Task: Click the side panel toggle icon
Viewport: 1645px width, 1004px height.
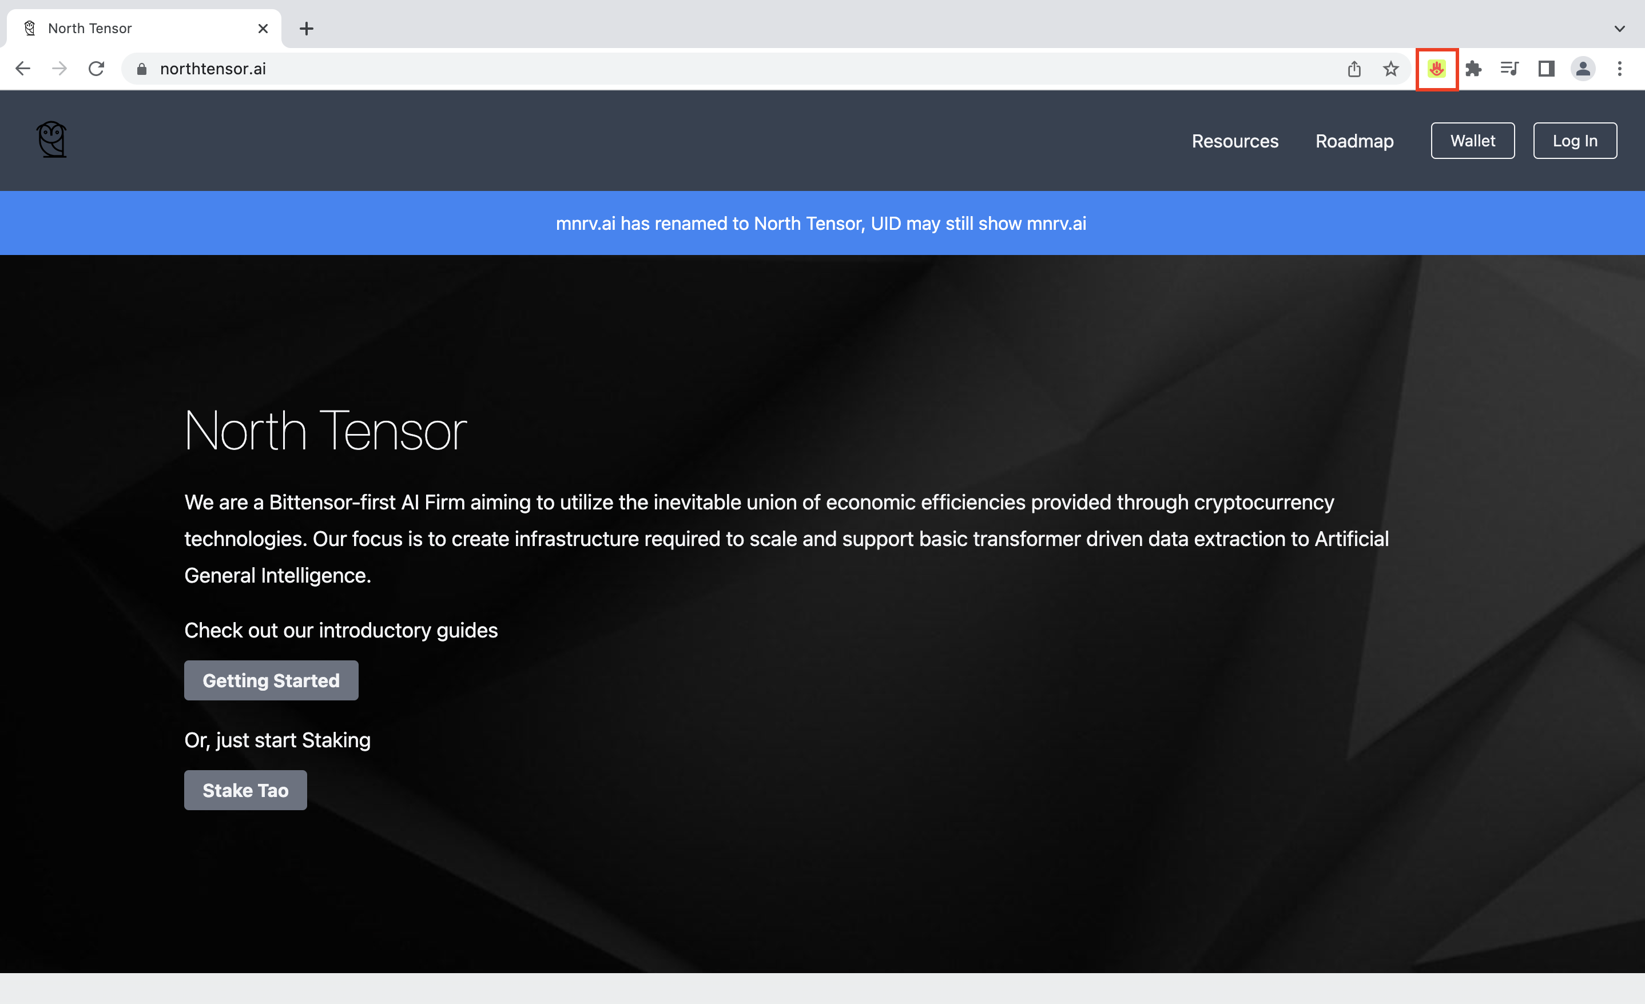Action: point(1546,68)
